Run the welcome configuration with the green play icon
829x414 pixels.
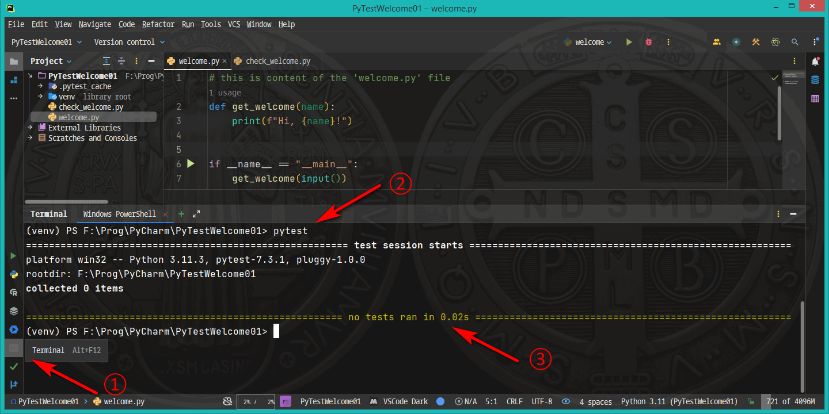click(x=629, y=42)
